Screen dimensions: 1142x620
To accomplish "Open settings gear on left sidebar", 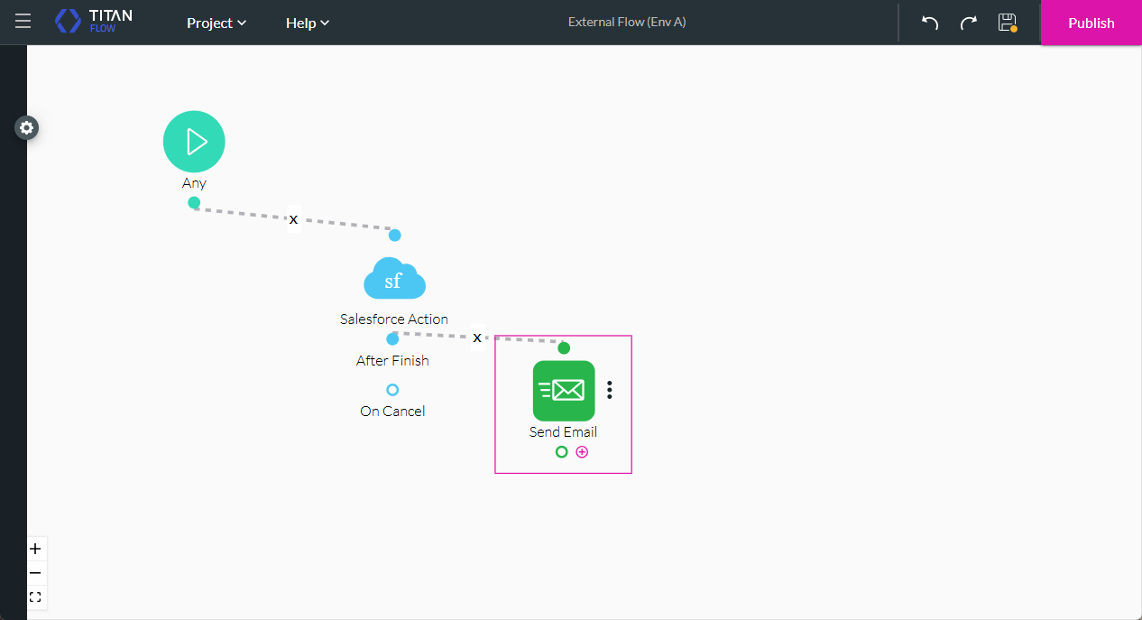I will [x=27, y=128].
